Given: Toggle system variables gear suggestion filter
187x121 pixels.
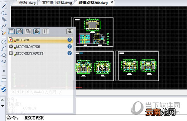Looking at the screenshot, I should (37, 31).
